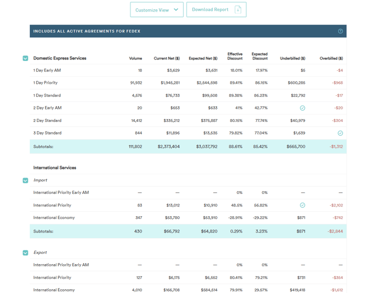Image resolution: width=374 pixels, height=293 pixels.
Task: Collapse the Export section
Action: coord(26,253)
